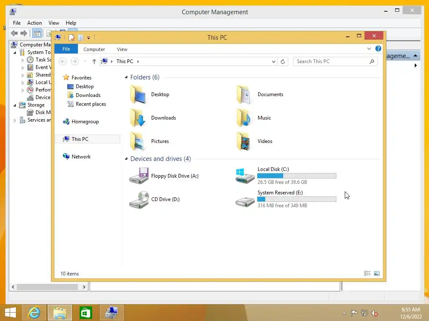Click the Explorer Back navigation arrow
Viewport: 429px width, 321px height.
click(63, 61)
